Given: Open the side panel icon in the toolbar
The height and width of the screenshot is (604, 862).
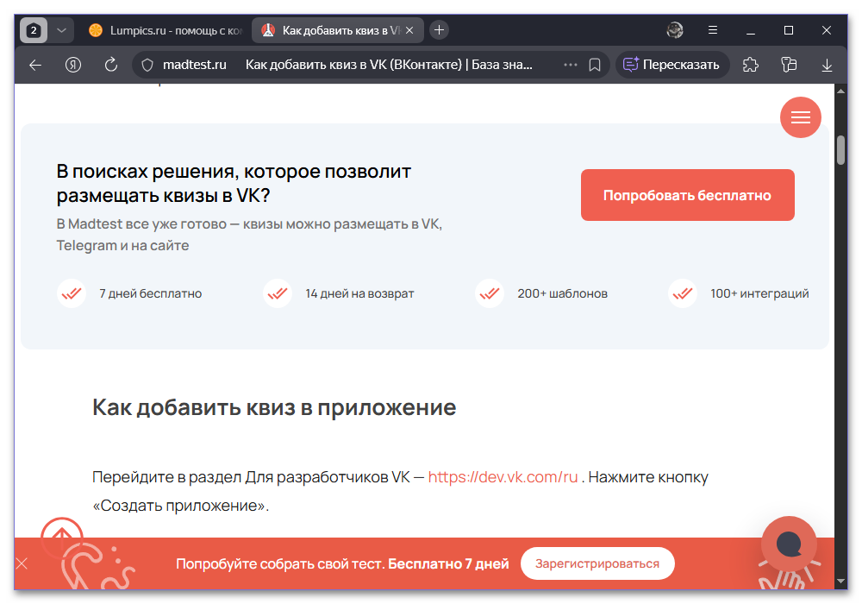Looking at the screenshot, I should coord(789,65).
